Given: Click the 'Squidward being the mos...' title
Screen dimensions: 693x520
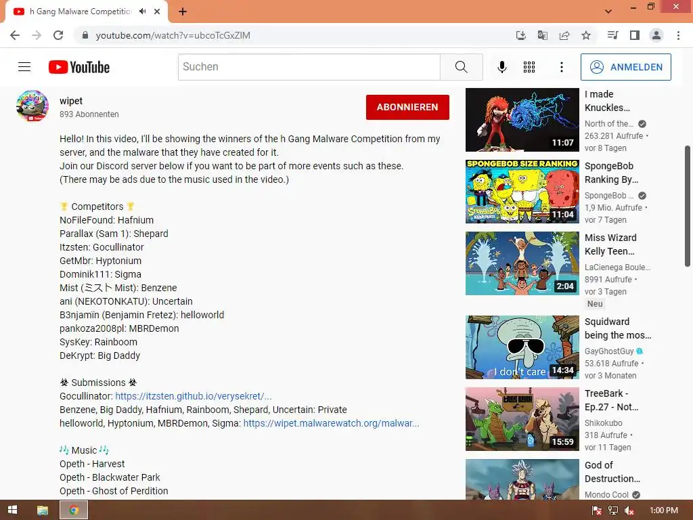Looking at the screenshot, I should pos(618,328).
